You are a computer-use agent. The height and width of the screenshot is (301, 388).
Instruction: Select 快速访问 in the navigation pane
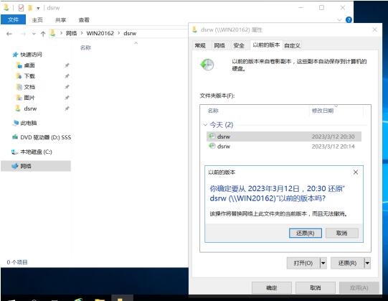click(x=31, y=55)
